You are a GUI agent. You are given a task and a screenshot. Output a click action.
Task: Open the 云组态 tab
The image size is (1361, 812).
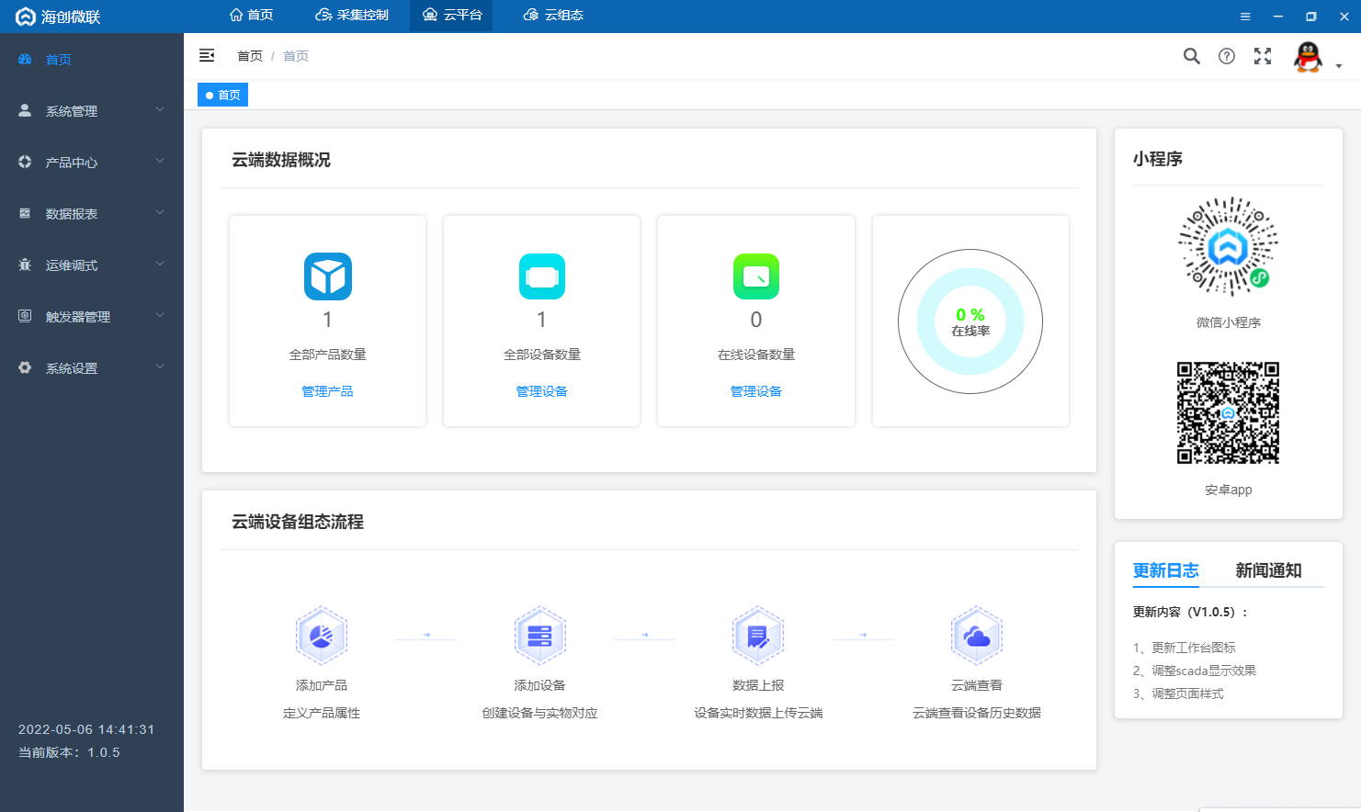tap(553, 15)
